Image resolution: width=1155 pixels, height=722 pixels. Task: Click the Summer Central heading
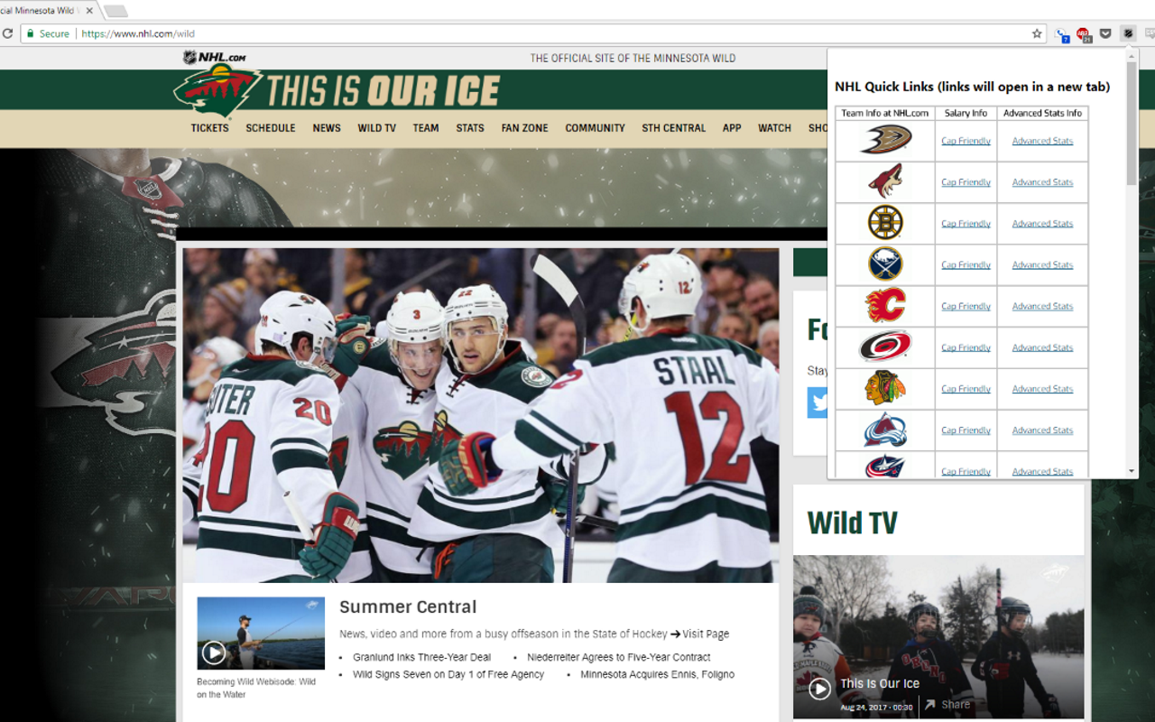point(408,607)
